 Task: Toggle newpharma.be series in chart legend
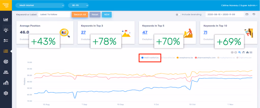tap(185, 58)
